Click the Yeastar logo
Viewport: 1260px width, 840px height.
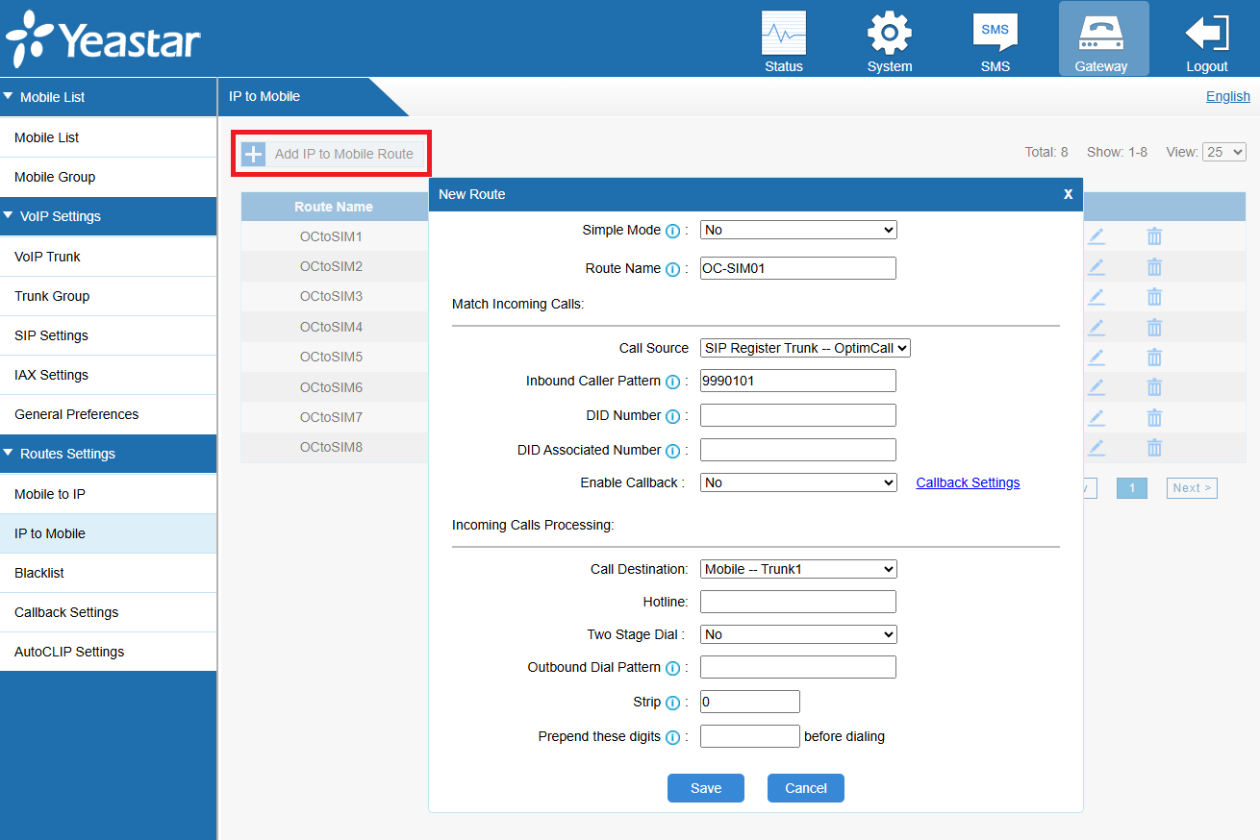pyautogui.click(x=103, y=39)
